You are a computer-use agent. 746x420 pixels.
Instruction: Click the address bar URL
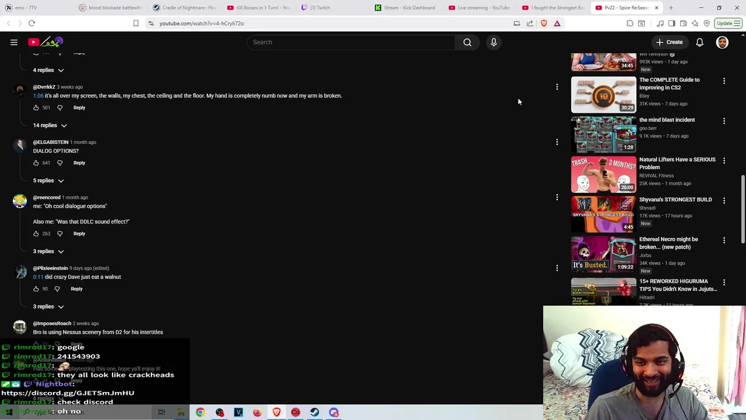click(202, 23)
